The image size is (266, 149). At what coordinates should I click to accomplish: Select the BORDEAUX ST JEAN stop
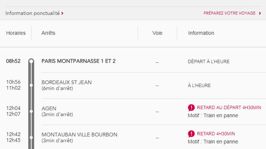66,82
